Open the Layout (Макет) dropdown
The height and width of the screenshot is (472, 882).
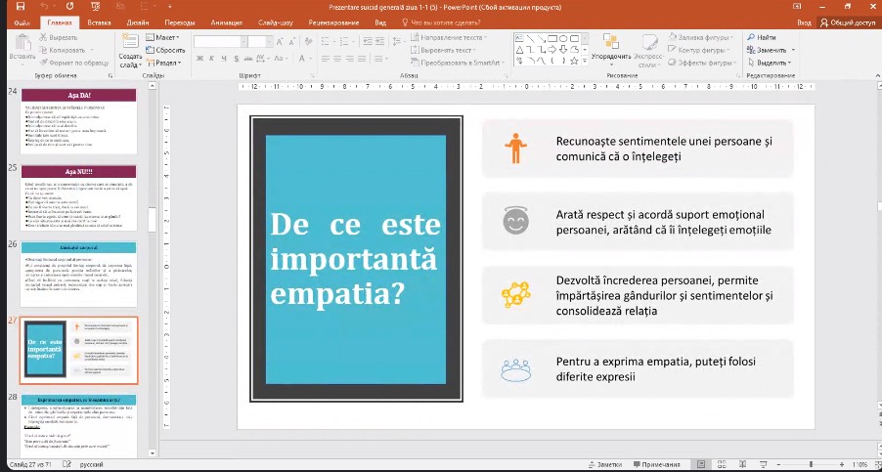(164, 37)
